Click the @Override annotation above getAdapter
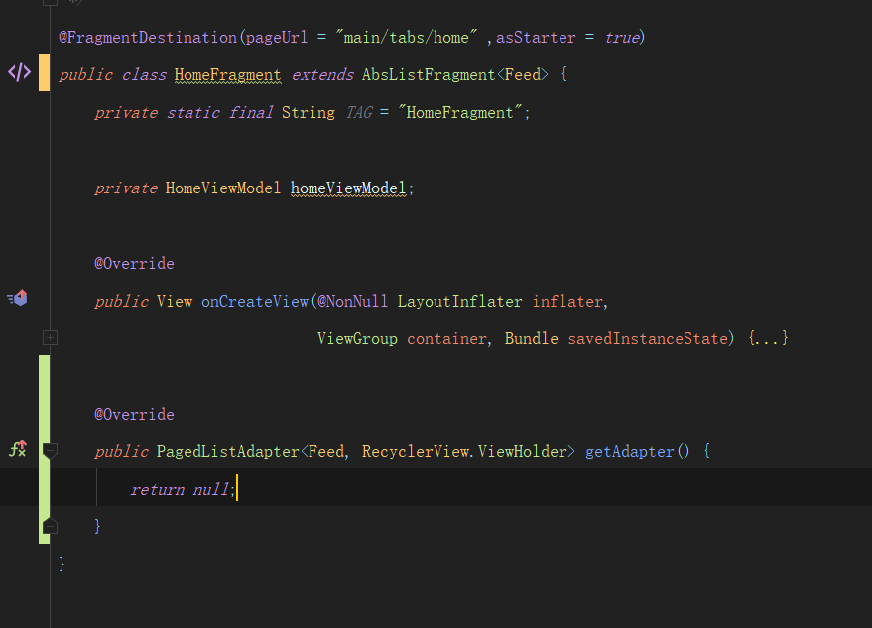The width and height of the screenshot is (872, 628). (x=134, y=414)
